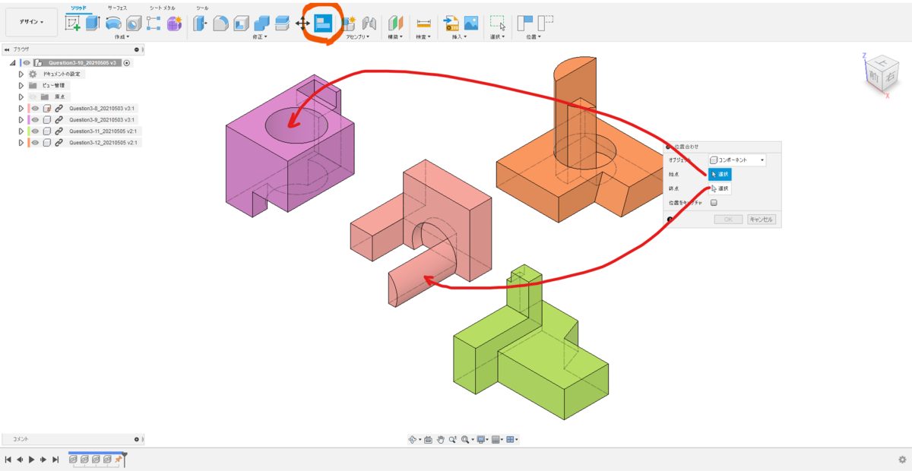This screenshot has height=471, width=912.
Task: Open the Grid and Snaps icon
Action: tap(496, 440)
